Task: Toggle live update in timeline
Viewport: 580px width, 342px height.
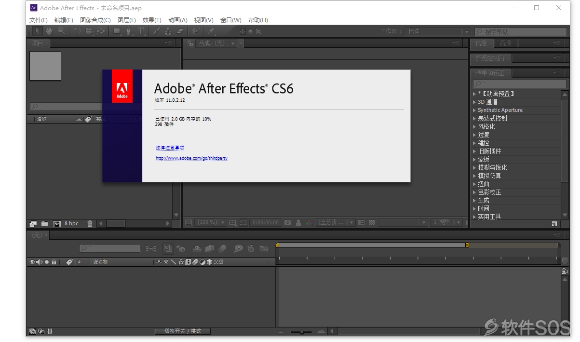Action: click(168, 249)
